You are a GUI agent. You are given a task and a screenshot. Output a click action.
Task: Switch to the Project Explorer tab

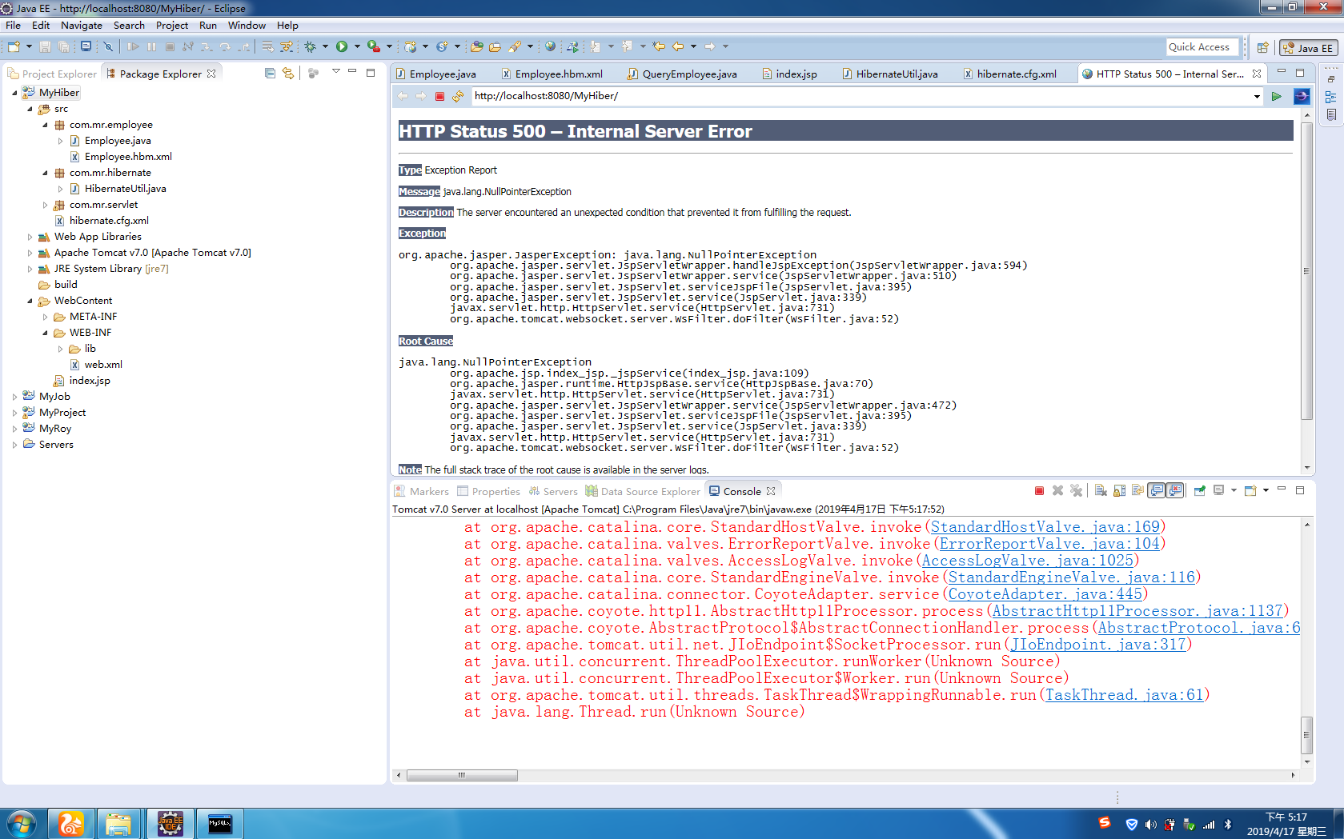53,74
